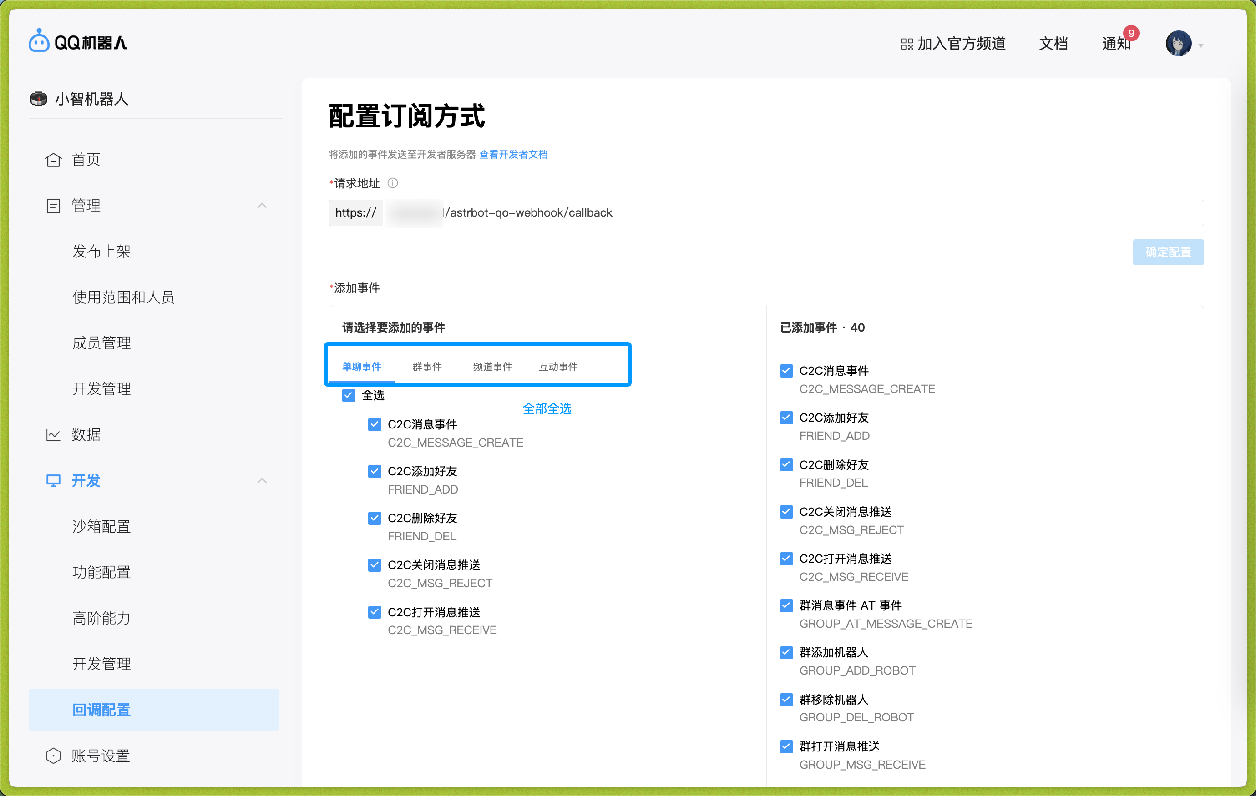The image size is (1256, 796).
Task: Click the 首页 home icon in sidebar
Action: click(x=53, y=160)
